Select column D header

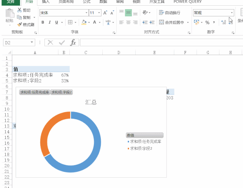(119, 53)
